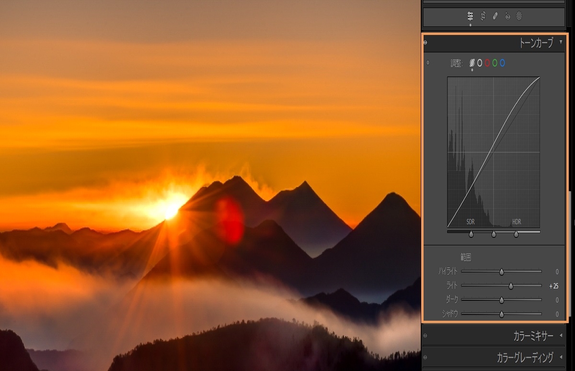The width and height of the screenshot is (575, 371).
Task: Click the sunset mountain photo preview
Action: pyautogui.click(x=210, y=186)
